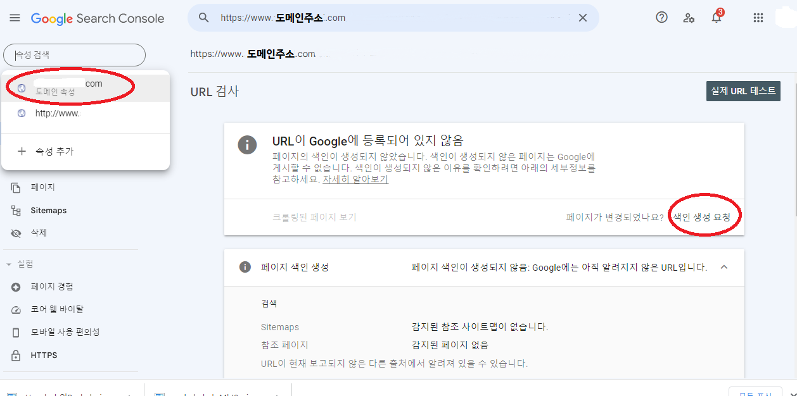Open the Help question mark icon

661,18
